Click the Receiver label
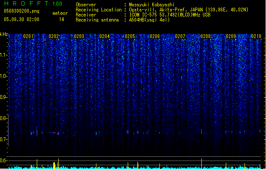266x169 pixels. 86,15
